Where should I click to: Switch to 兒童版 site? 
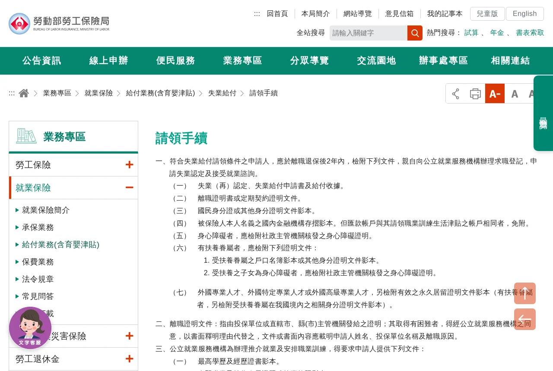pos(487,14)
